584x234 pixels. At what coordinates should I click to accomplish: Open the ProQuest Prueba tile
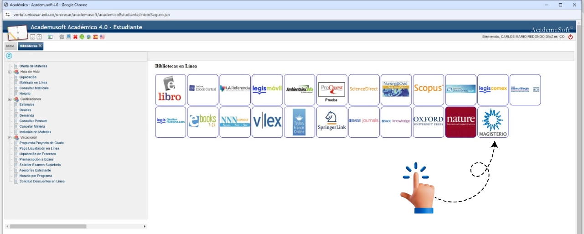point(332,90)
